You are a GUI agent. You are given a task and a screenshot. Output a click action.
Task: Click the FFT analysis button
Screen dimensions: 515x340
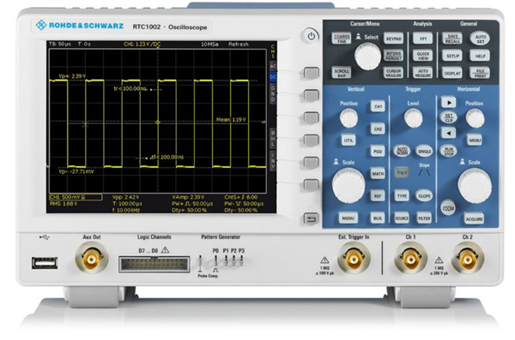tap(423, 39)
